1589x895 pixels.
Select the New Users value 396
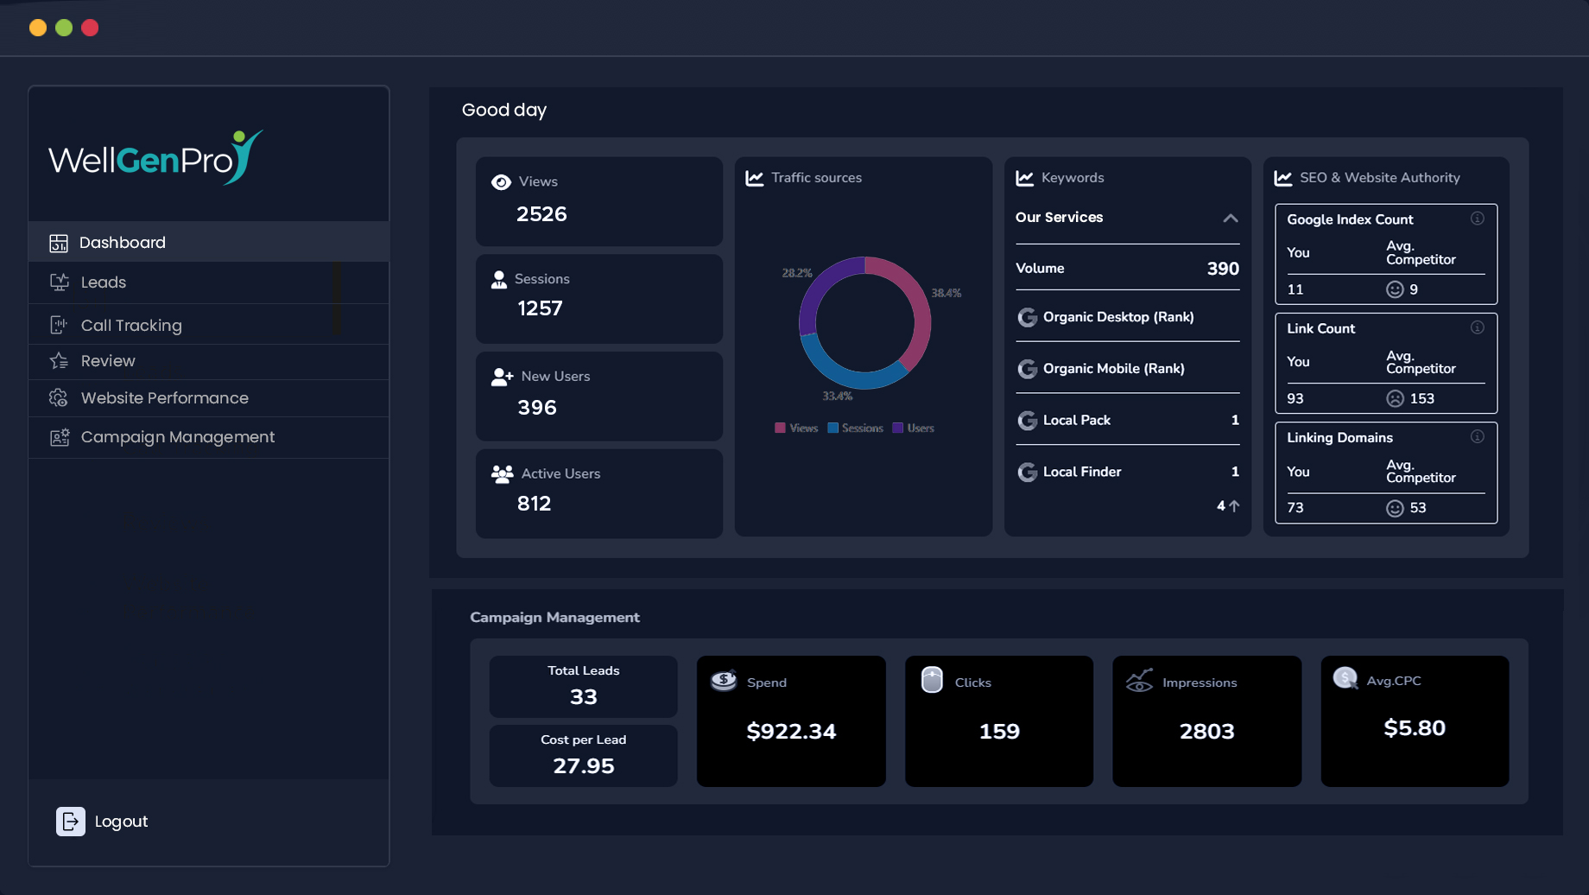(x=537, y=408)
